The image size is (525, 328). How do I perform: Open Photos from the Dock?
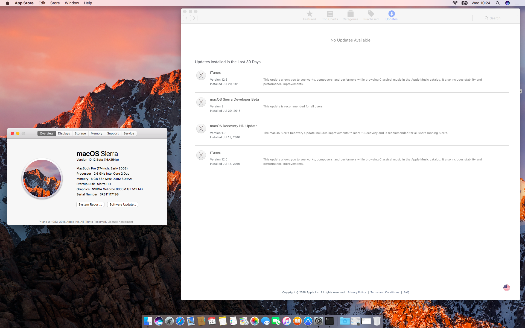click(x=255, y=321)
